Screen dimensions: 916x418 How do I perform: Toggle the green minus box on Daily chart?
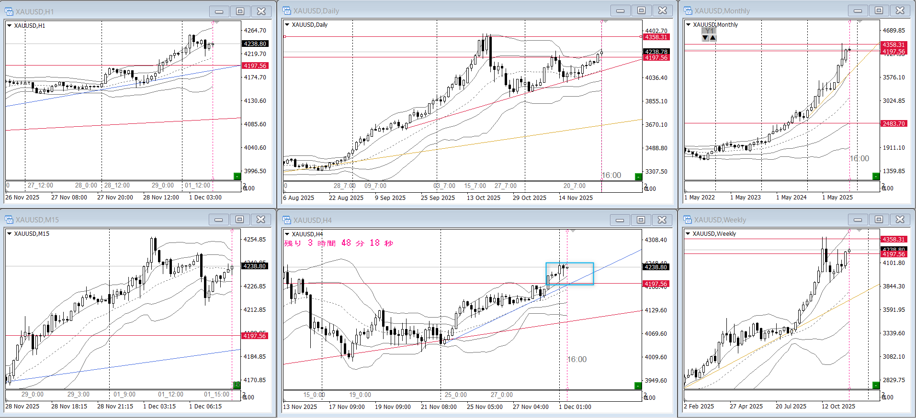(x=638, y=177)
